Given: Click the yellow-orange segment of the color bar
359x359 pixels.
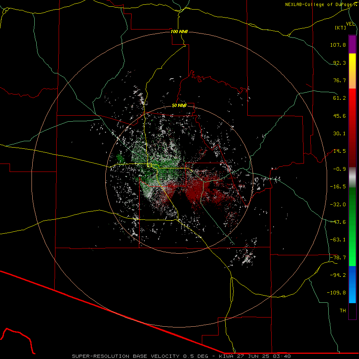Looking at the screenshot, I should click(352, 71).
